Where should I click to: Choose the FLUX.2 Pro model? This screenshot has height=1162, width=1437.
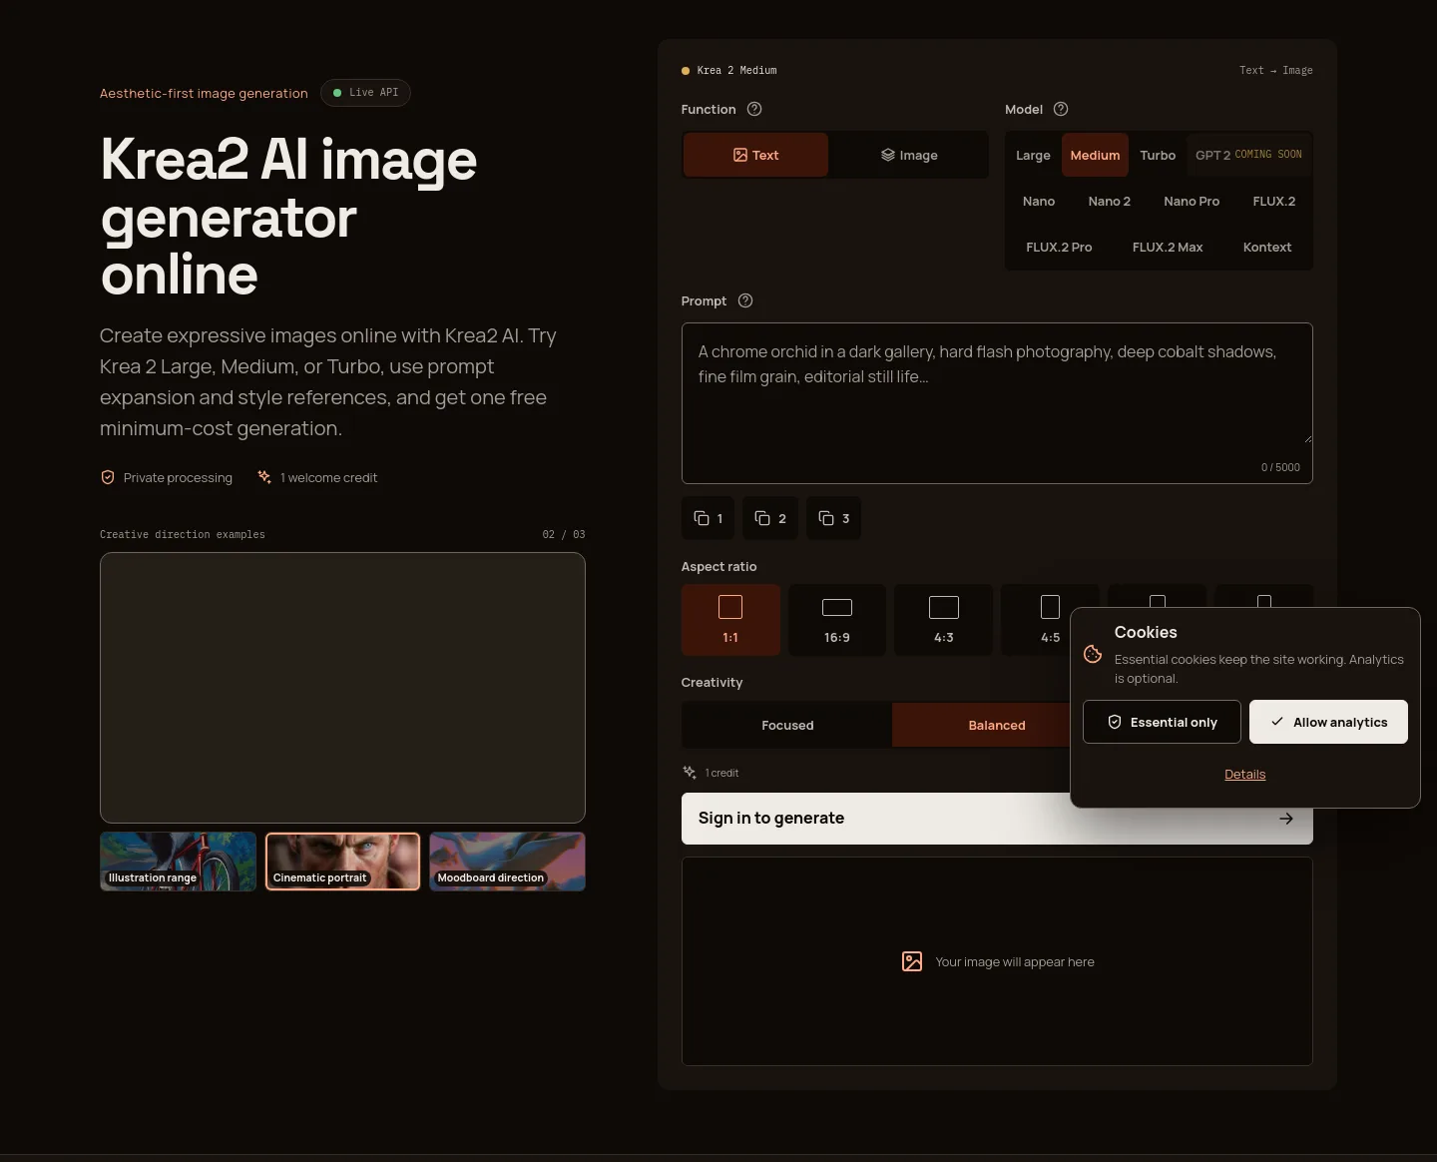click(1059, 247)
